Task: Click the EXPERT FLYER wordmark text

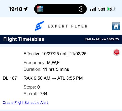Action: click(68, 26)
